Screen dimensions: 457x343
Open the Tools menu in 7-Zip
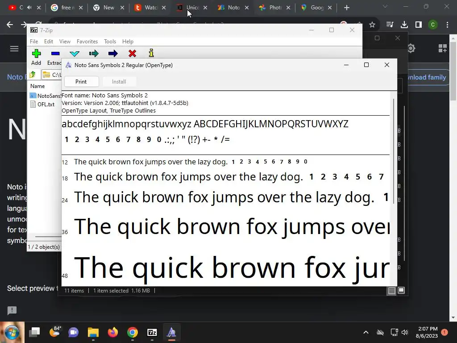(110, 42)
